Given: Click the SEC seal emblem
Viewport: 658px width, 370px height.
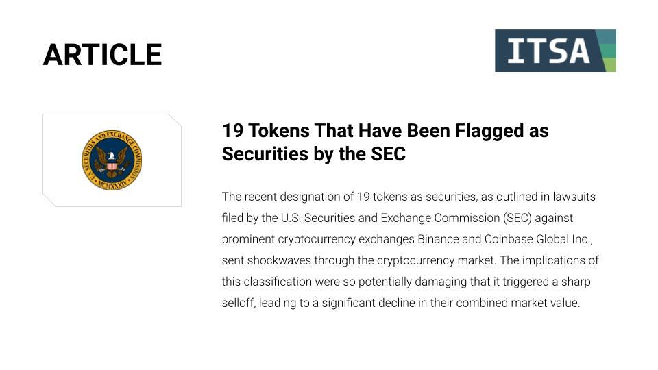Looking at the screenshot, I should pos(112,160).
